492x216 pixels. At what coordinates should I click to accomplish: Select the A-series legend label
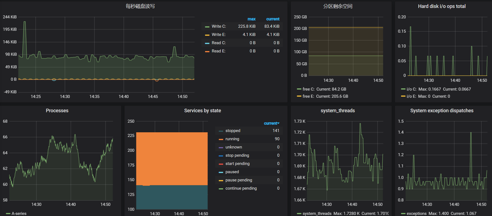pos(19,214)
